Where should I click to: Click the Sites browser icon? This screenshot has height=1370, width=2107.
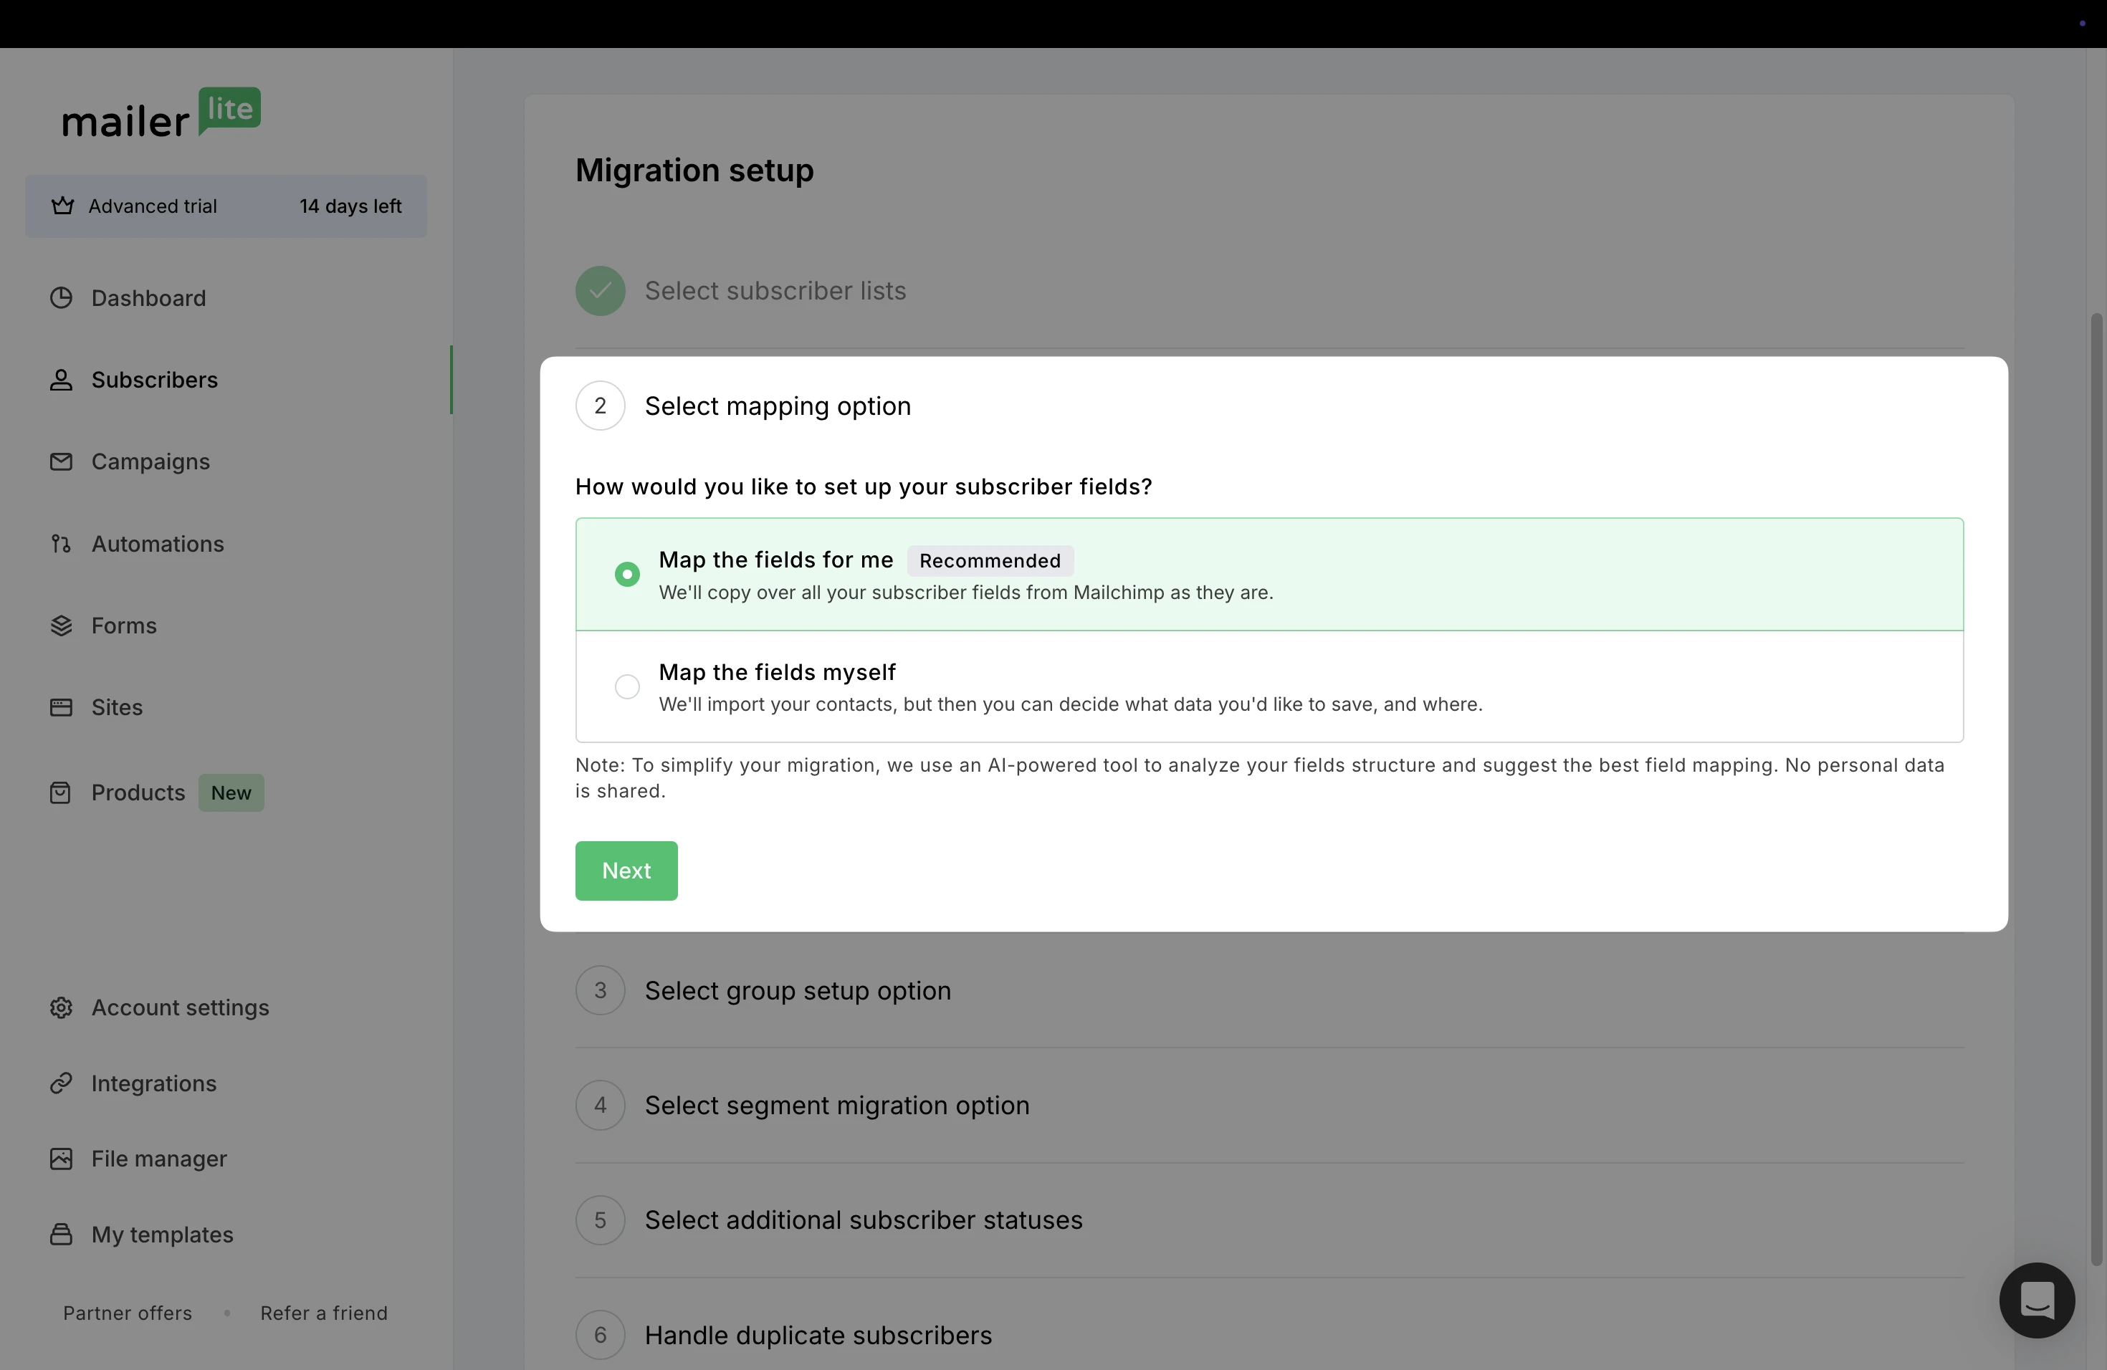61,707
